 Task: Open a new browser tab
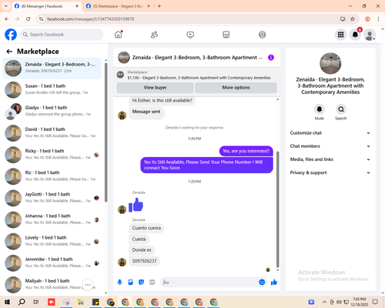pyautogui.click(x=159, y=6)
